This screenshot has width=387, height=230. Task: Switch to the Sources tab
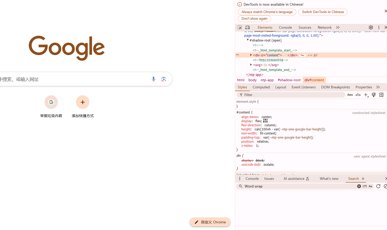pyautogui.click(x=305, y=27)
